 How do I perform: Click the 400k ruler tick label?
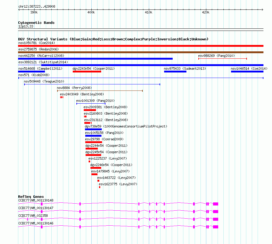coord(91,12)
